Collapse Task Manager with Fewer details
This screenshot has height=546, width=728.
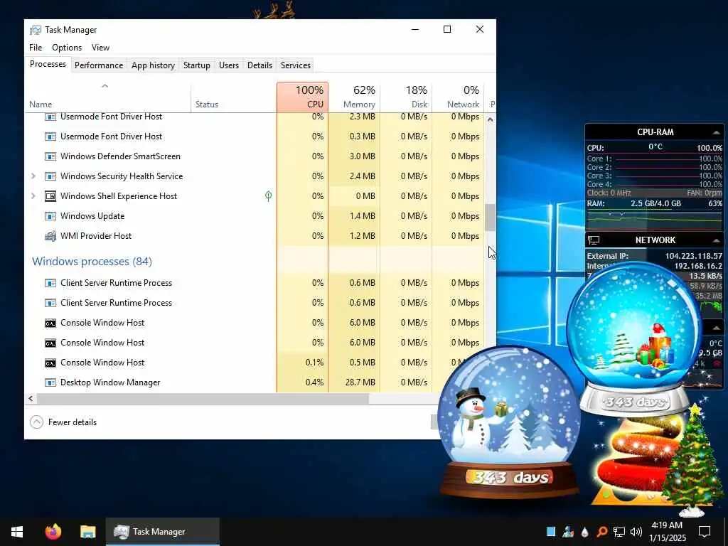(x=63, y=422)
